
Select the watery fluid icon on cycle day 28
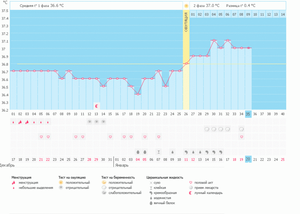pos(200,152)
